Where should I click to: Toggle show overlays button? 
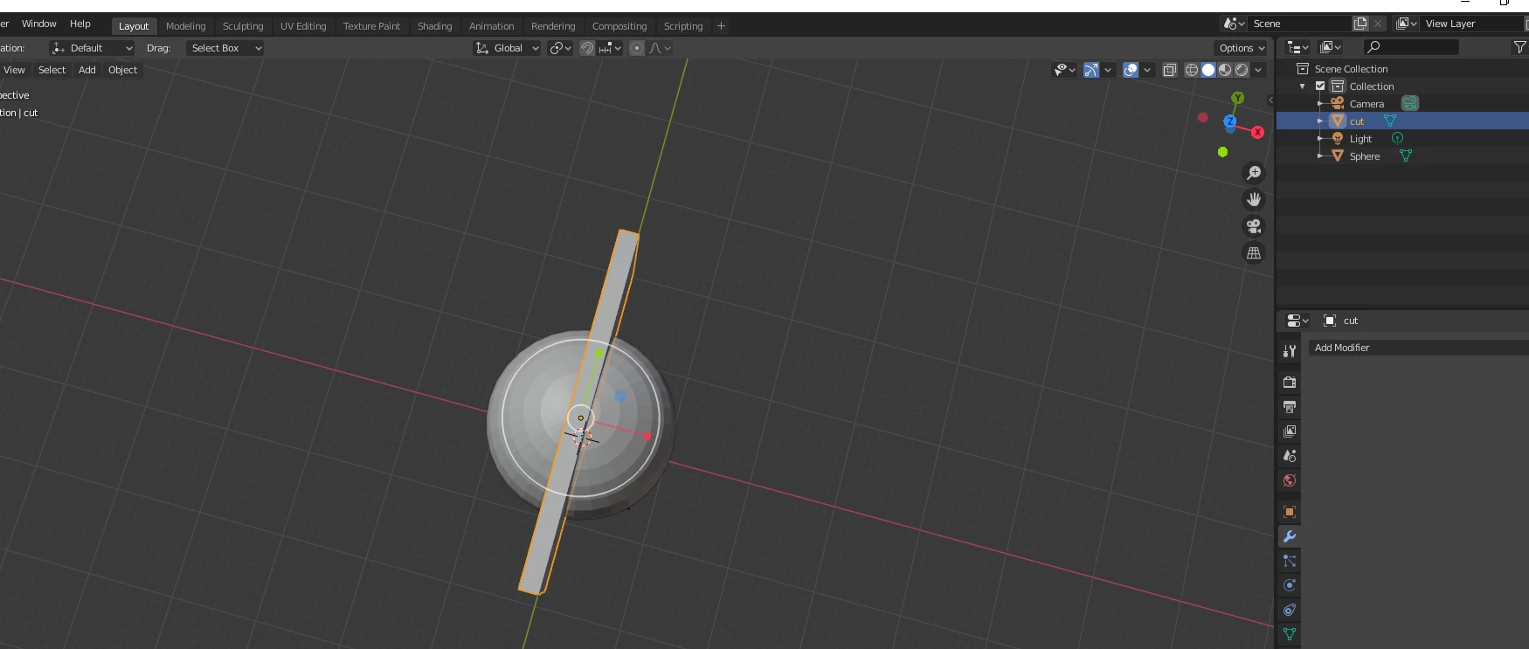click(x=1131, y=70)
